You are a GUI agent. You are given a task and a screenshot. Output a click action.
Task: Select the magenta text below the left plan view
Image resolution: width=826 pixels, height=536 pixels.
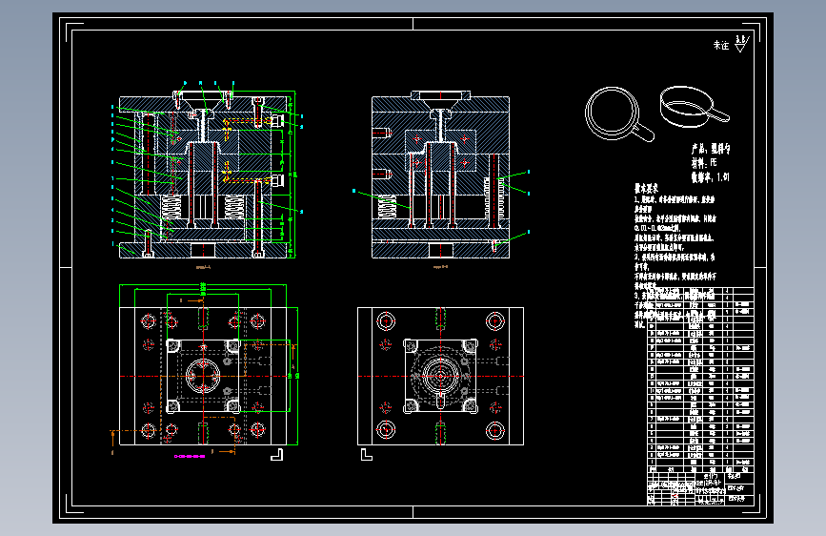(190, 456)
